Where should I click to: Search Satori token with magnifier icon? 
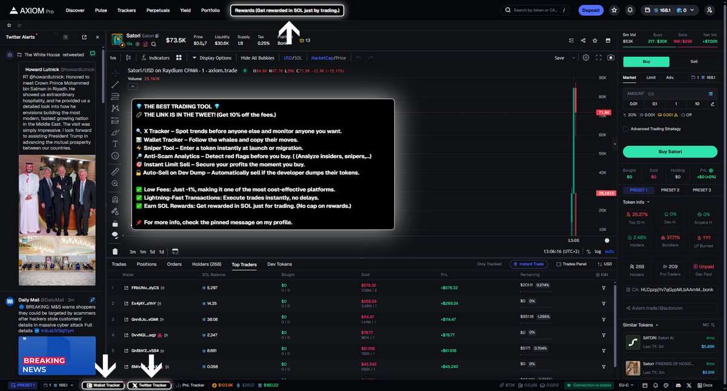[154, 44]
